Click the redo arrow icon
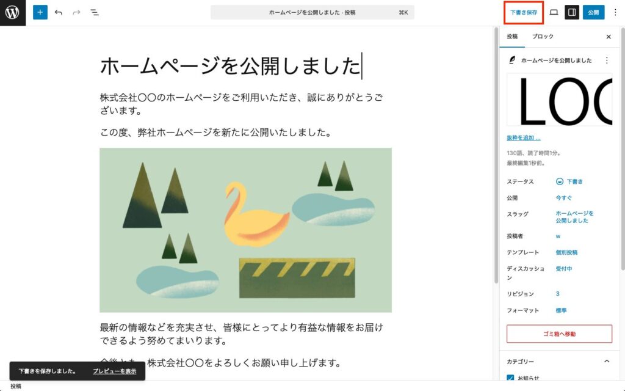The image size is (625, 391). click(x=76, y=12)
